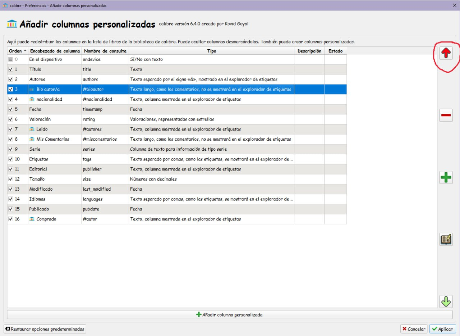Screen dimensions: 460x336
Task: Click the Serie column heading cell
Action: point(55,149)
